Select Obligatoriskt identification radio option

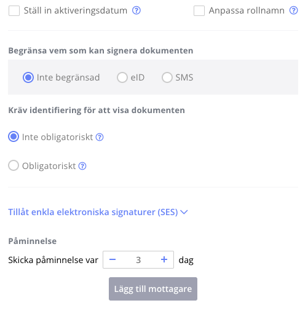[x=14, y=165]
